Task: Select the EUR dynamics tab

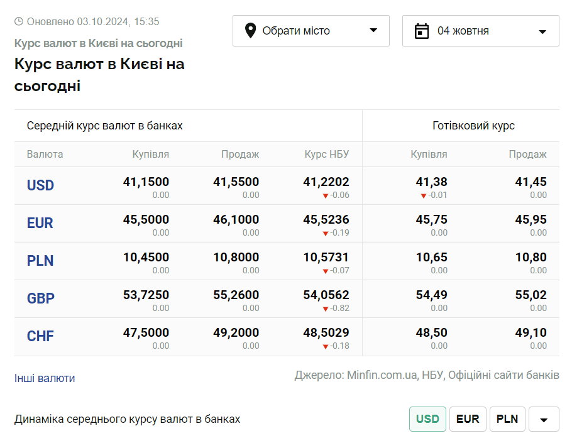Action: (468, 419)
